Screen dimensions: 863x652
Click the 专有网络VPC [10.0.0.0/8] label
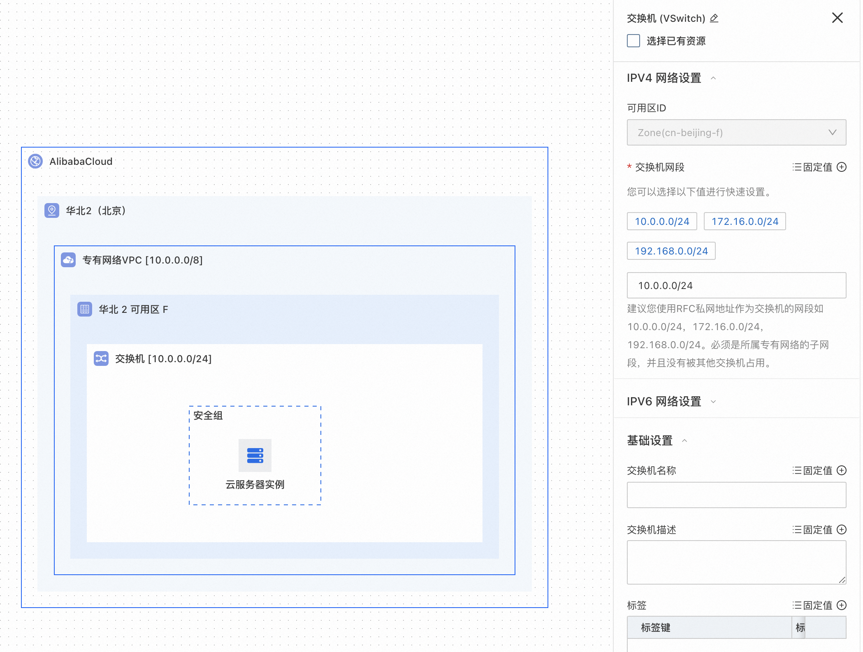coord(142,260)
